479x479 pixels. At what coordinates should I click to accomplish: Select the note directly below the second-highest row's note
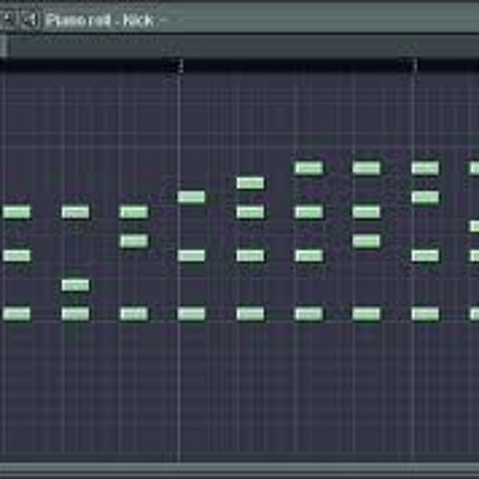(x=250, y=212)
